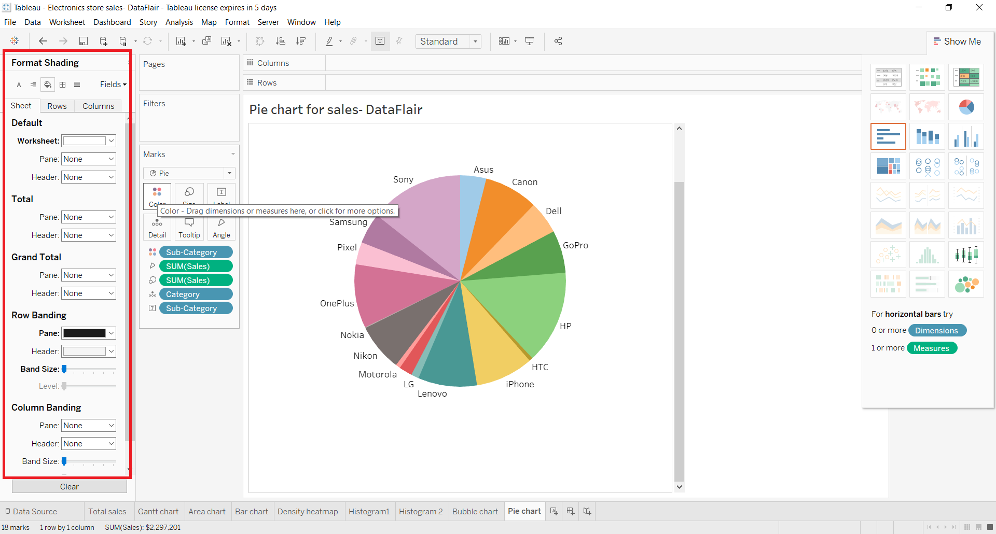
Task: Open the Pie mark type dropdown
Action: tap(189, 173)
